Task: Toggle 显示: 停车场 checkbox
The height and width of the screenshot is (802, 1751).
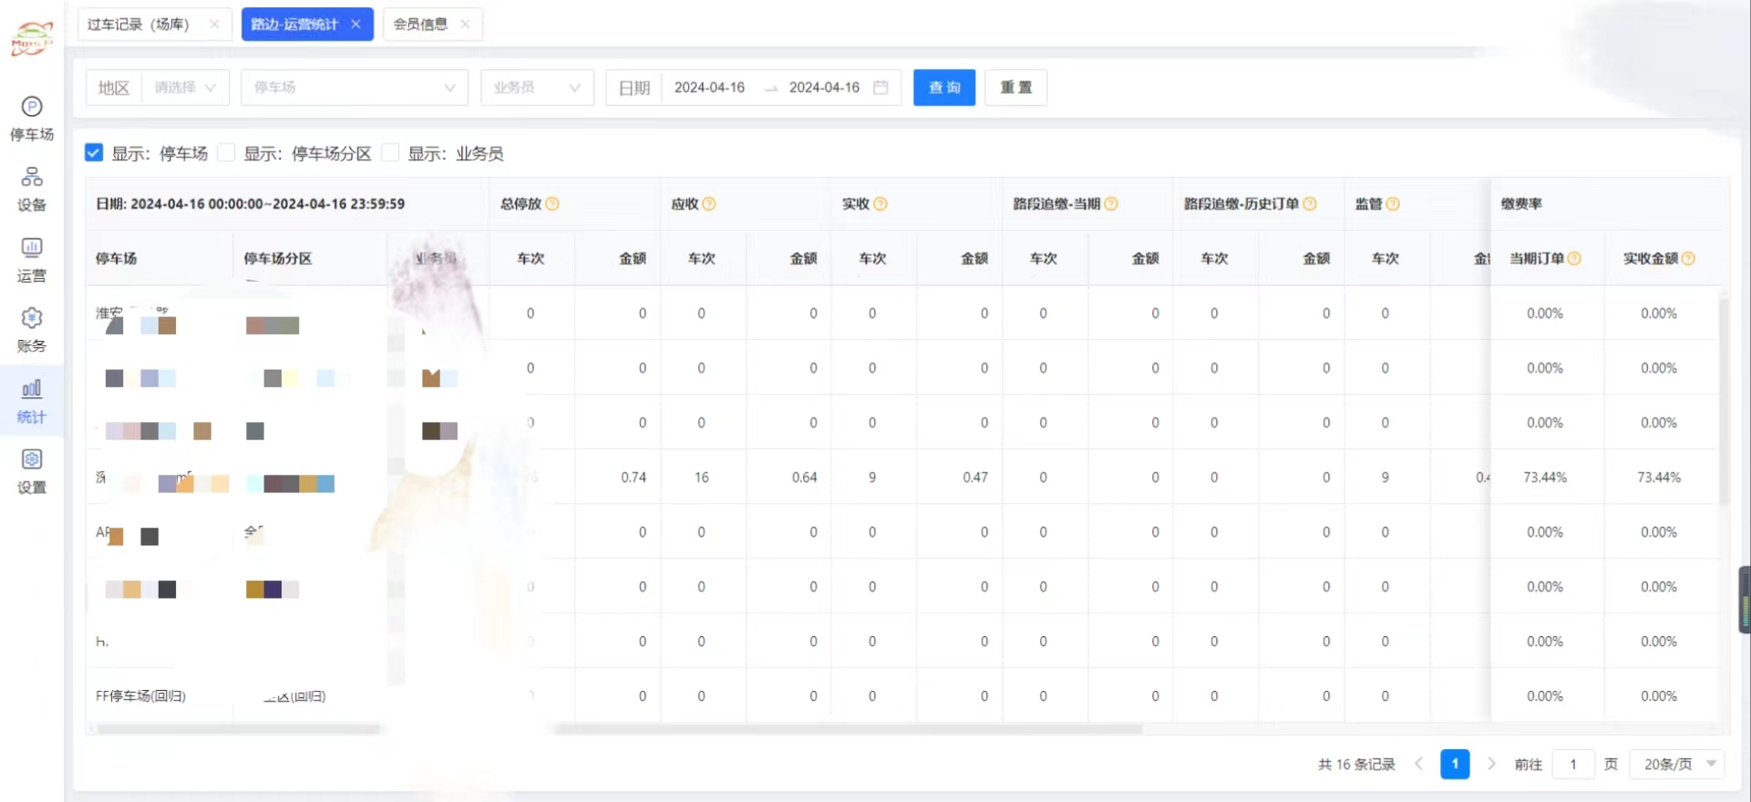Action: [x=94, y=152]
